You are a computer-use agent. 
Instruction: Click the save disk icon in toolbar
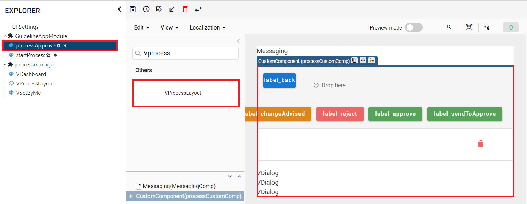tap(133, 9)
